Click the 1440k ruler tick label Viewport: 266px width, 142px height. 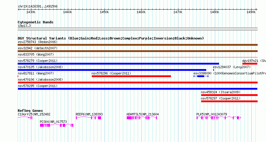(x=68, y=12)
